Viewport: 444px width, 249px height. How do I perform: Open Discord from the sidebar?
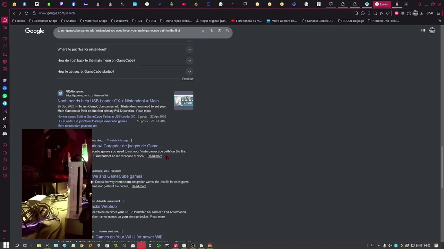(x=5, y=134)
